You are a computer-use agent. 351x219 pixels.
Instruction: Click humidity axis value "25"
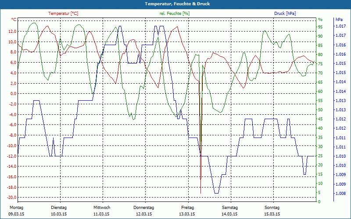pos(320,156)
